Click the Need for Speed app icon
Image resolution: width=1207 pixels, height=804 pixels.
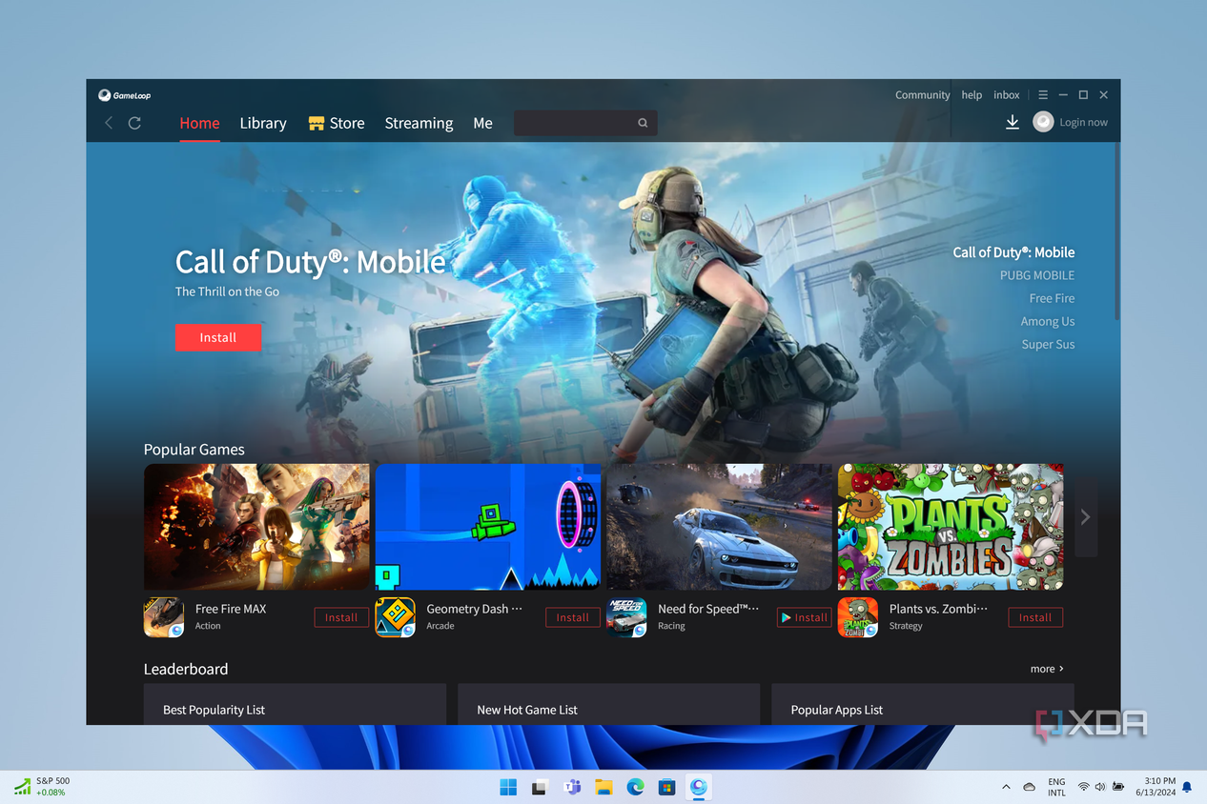626,617
